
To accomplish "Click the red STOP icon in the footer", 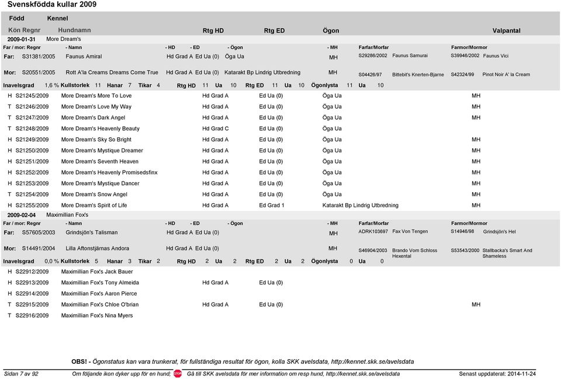I will pyautogui.click(x=178, y=374).
